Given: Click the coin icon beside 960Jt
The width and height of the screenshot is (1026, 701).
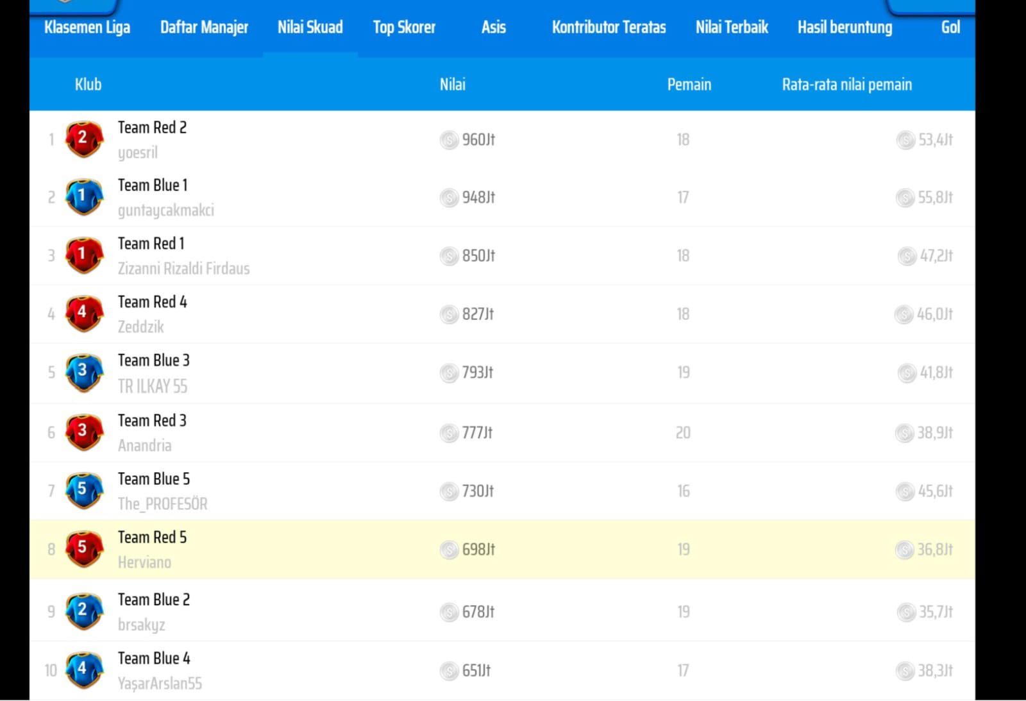Looking at the screenshot, I should (x=449, y=140).
